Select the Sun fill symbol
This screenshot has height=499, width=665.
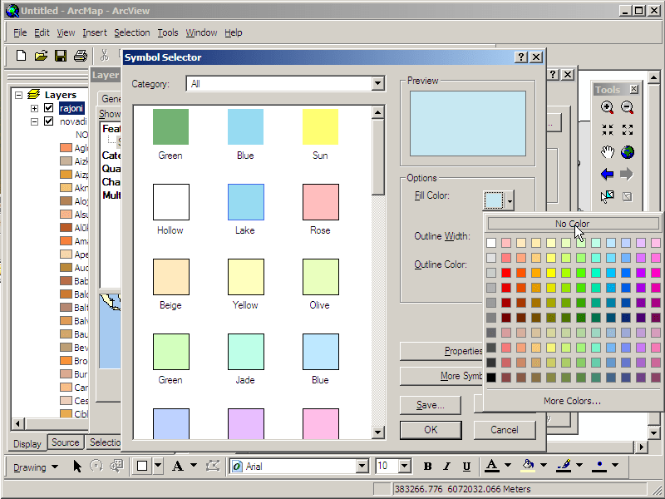[320, 135]
